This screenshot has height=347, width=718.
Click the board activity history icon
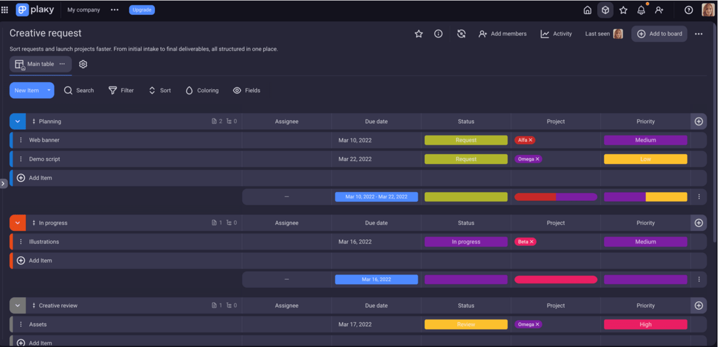[x=461, y=34]
